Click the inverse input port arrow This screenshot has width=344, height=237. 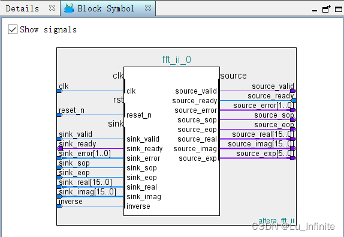point(60,206)
